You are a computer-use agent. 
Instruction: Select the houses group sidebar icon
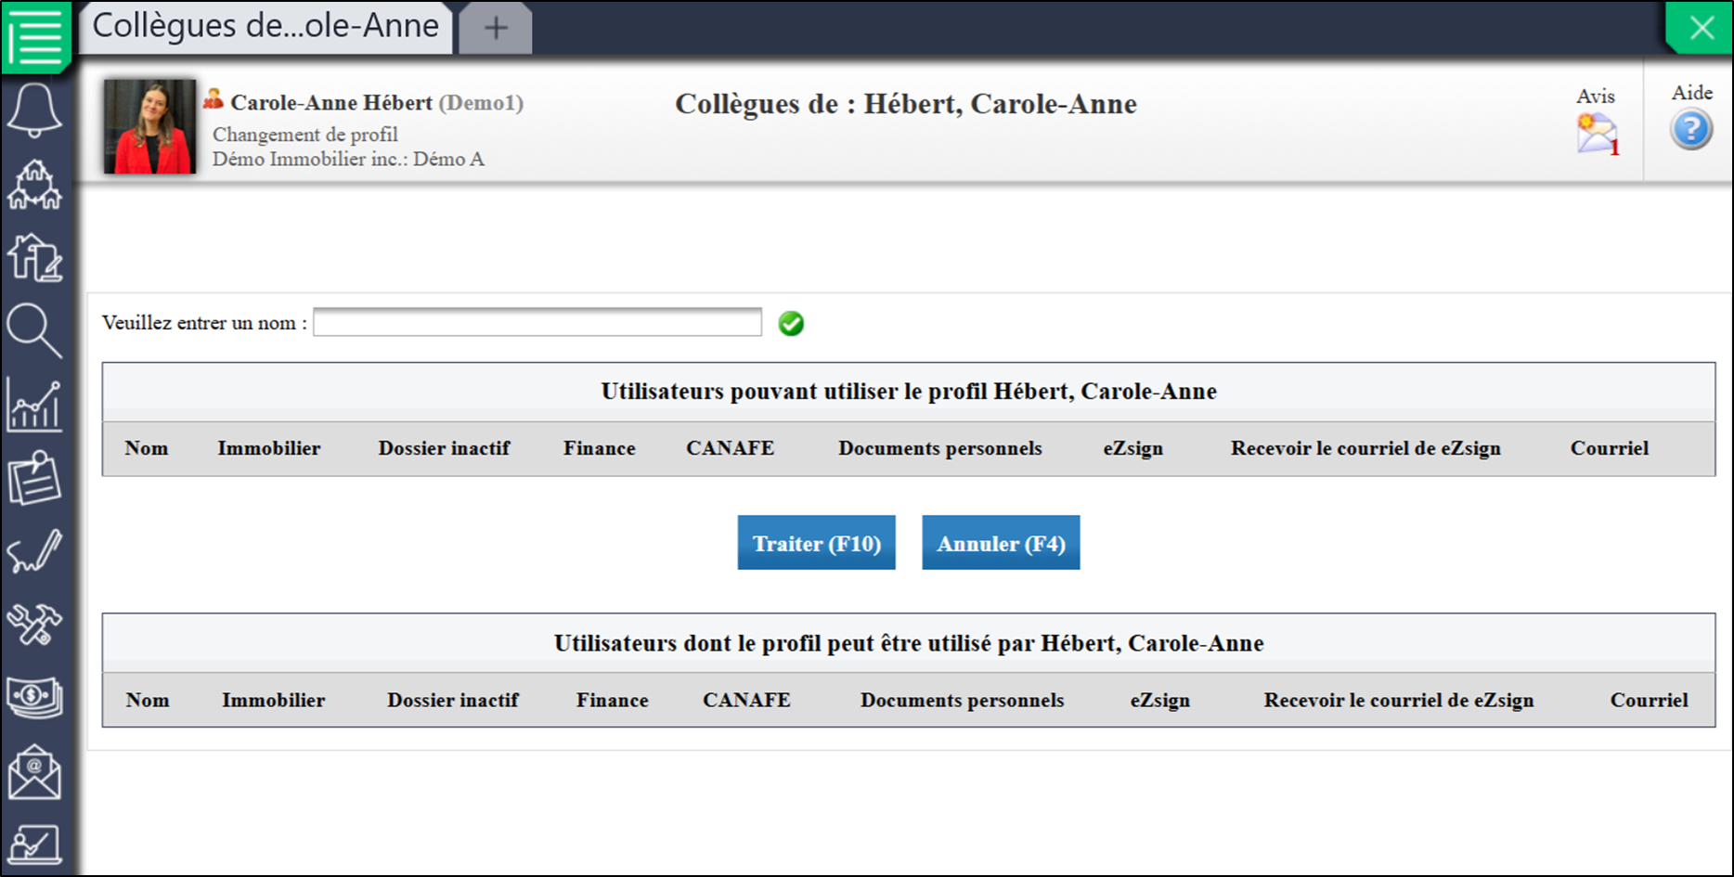coord(35,184)
